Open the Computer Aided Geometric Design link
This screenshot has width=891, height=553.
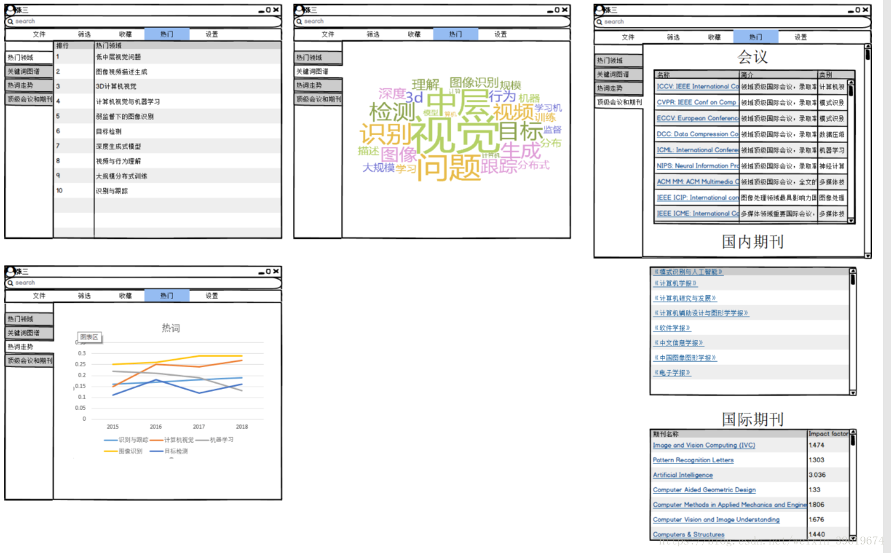[704, 490]
